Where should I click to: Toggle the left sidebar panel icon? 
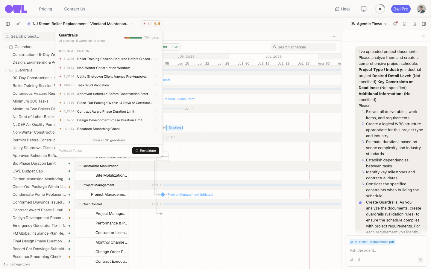pos(8,24)
